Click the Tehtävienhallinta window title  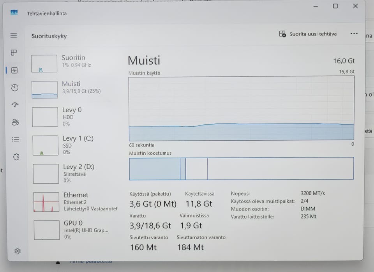point(47,13)
